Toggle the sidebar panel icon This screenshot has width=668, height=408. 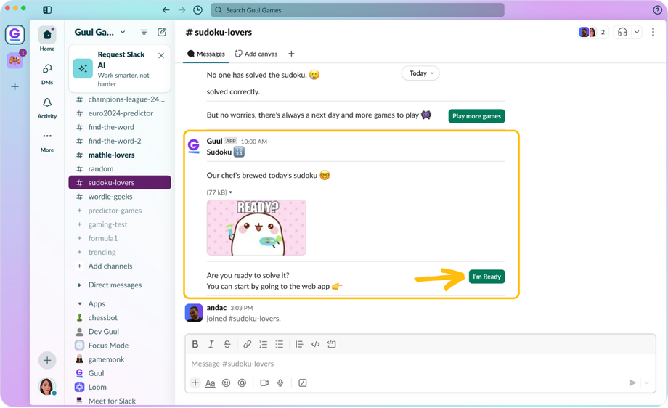(47, 9)
